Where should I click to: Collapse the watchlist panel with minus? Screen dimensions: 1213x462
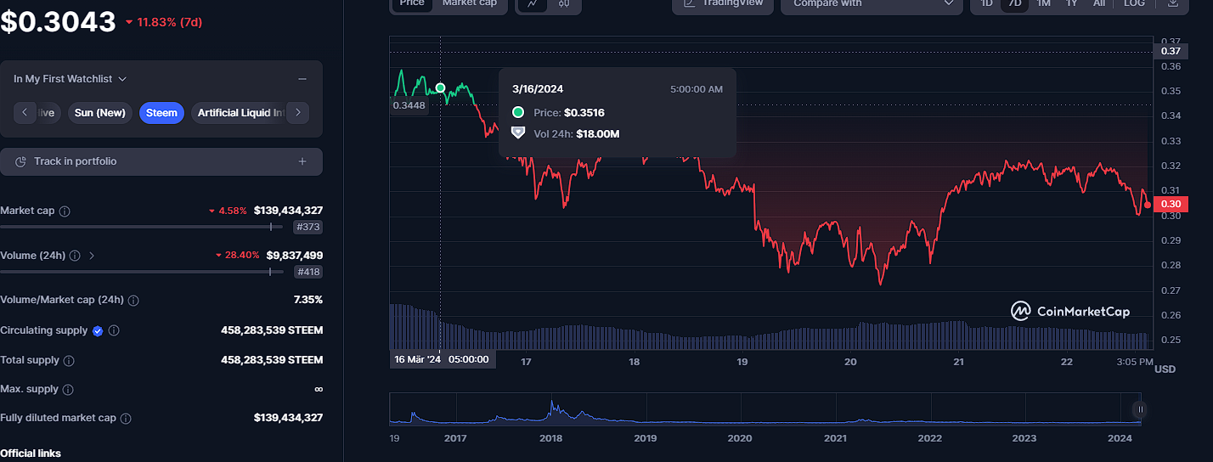point(302,79)
